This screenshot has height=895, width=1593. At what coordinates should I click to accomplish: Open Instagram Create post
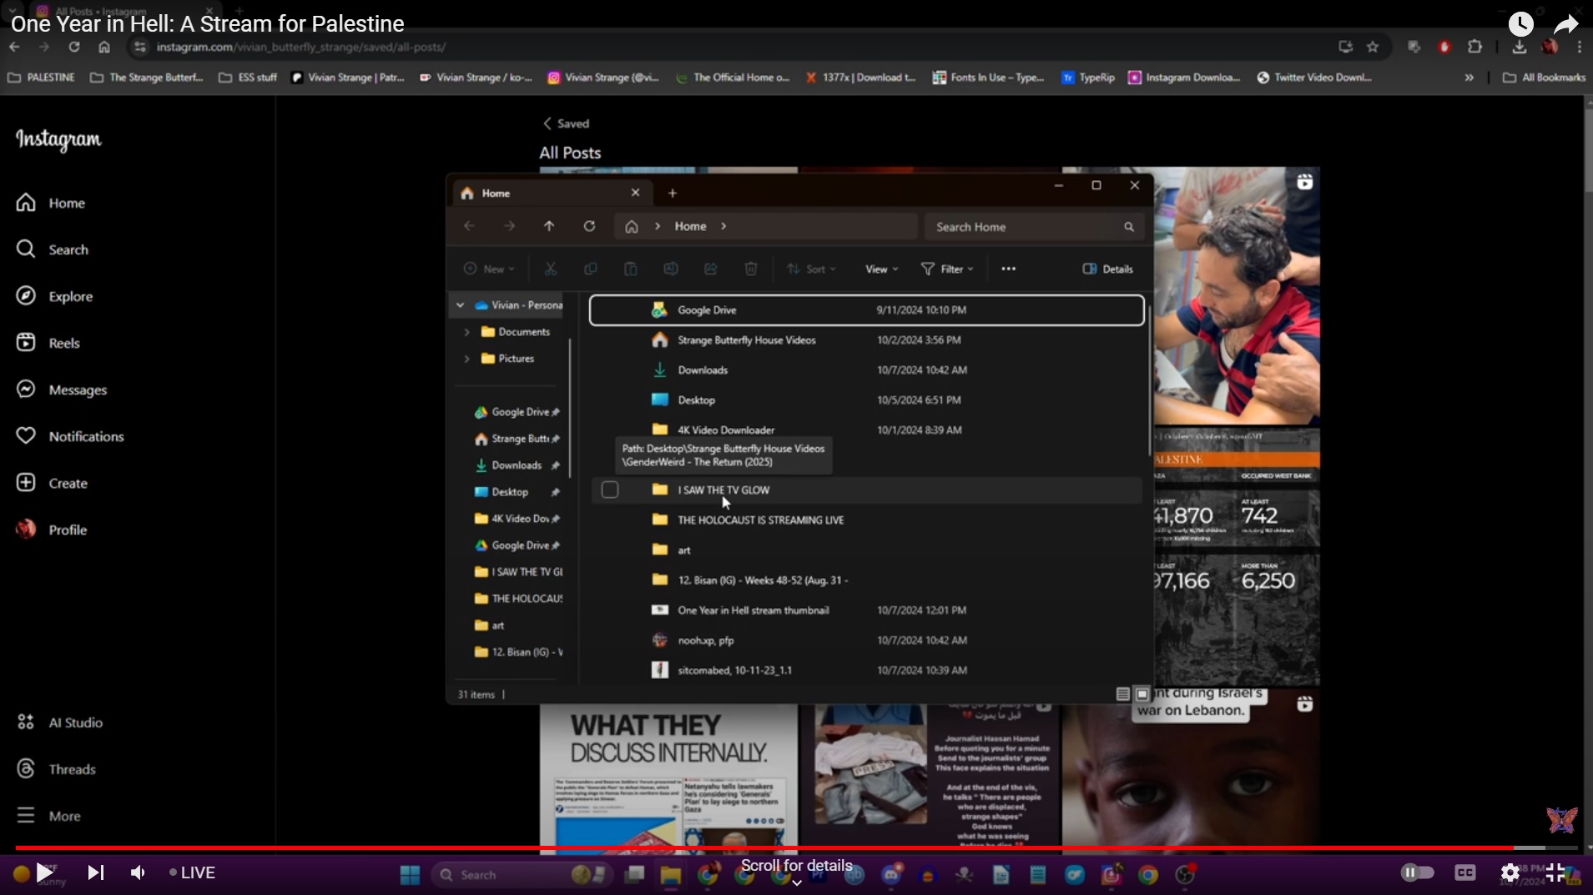[x=52, y=483]
